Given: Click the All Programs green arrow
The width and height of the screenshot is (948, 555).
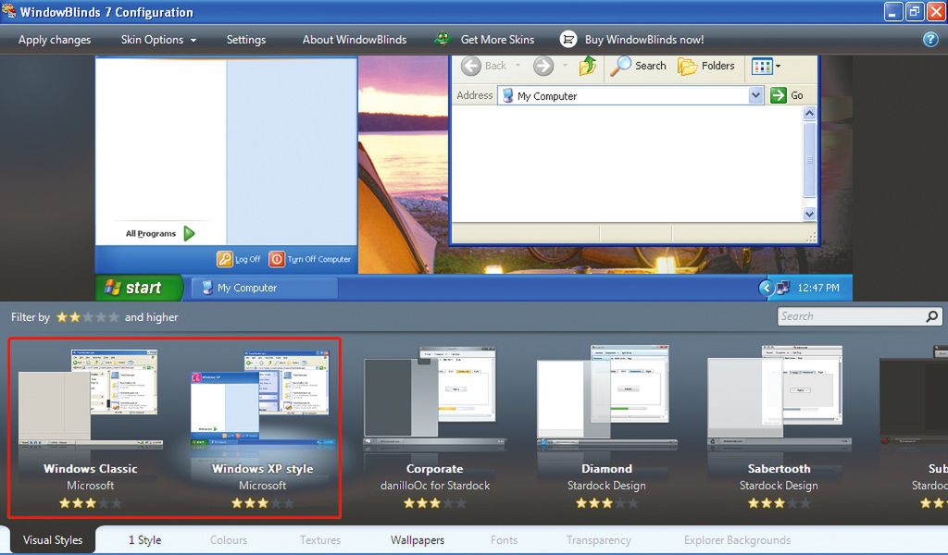Looking at the screenshot, I should (189, 233).
